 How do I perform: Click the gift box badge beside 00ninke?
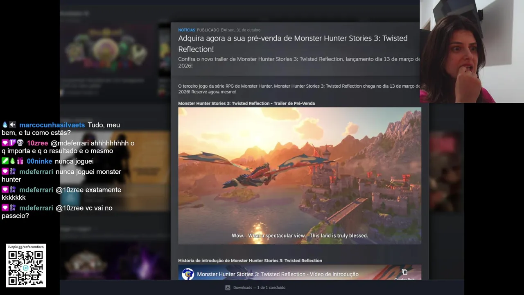pyautogui.click(x=20, y=161)
